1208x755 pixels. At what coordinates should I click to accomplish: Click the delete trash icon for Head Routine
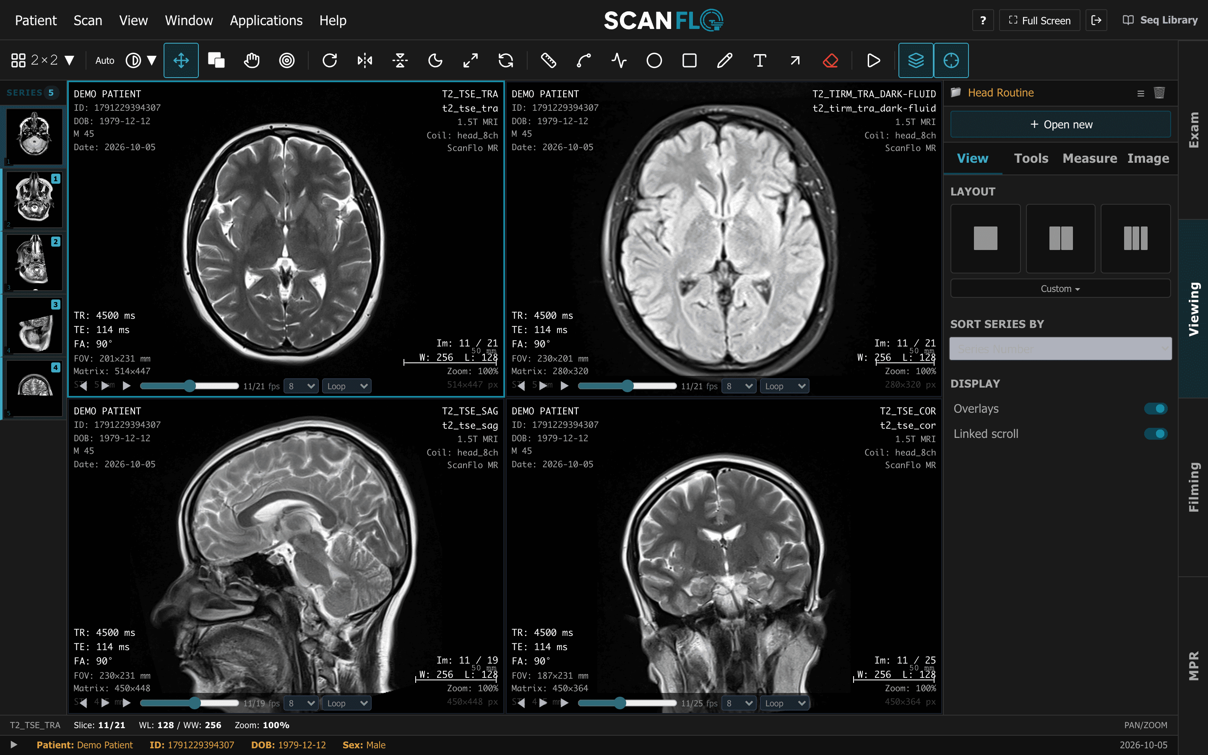pyautogui.click(x=1159, y=93)
